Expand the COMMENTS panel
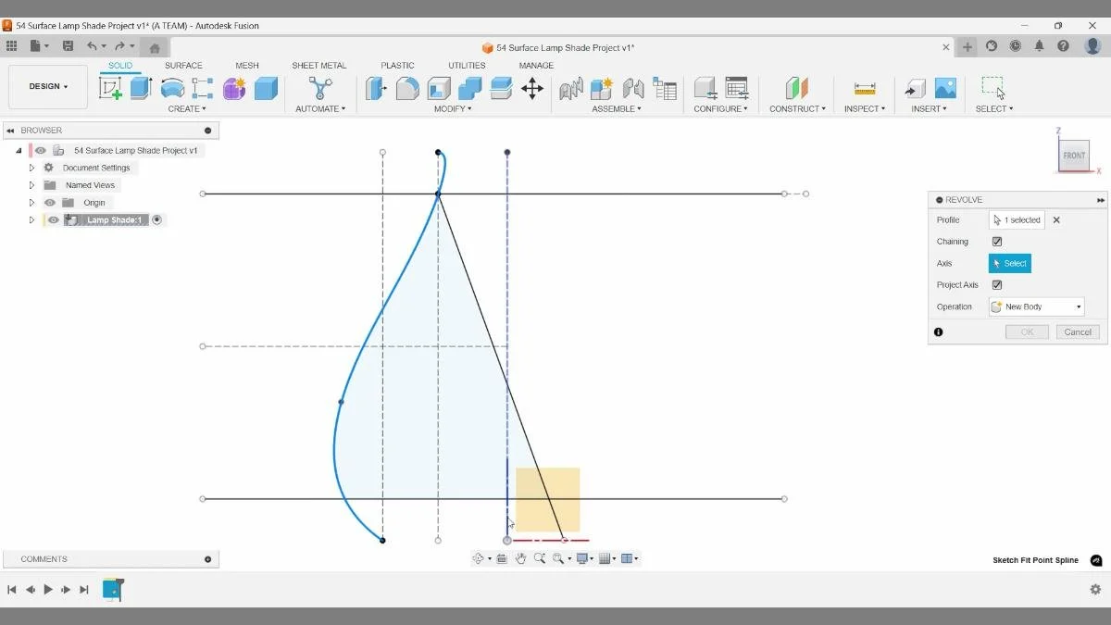The image size is (1111, 625). tap(207, 559)
